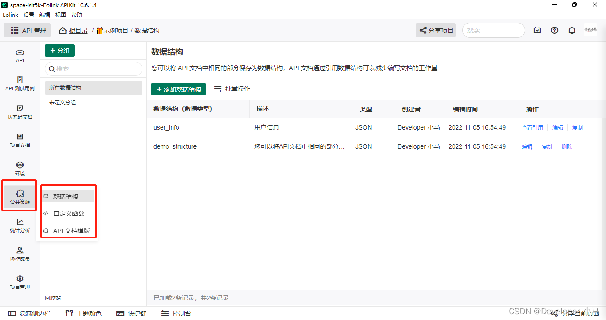Screen dimensions: 606x320
Task: Select the API sidebar icon
Action: point(20,55)
